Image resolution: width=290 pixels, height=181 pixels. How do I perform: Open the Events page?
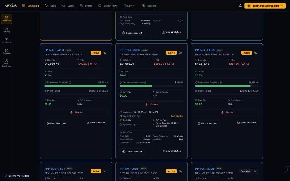[86, 6]
